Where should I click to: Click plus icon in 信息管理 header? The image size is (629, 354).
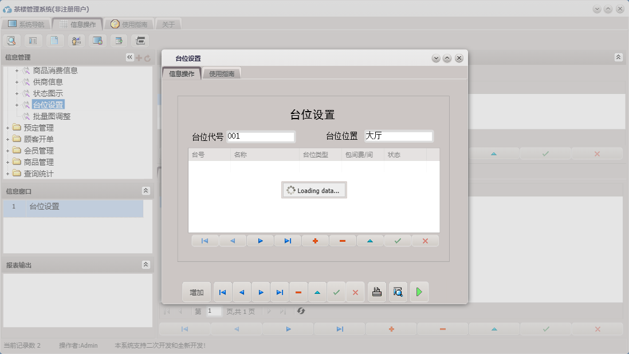(139, 58)
